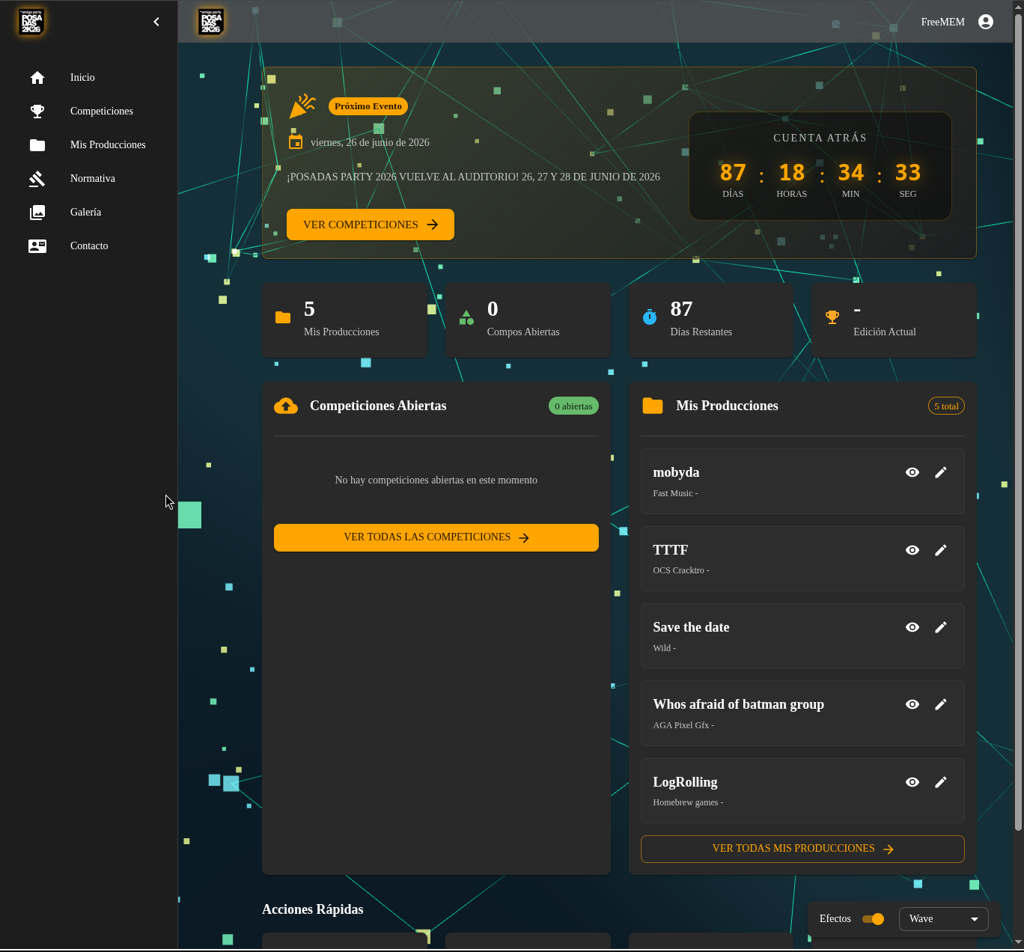Click the page's vertical scrollbar
The width and height of the screenshot is (1024, 952).
1018,419
